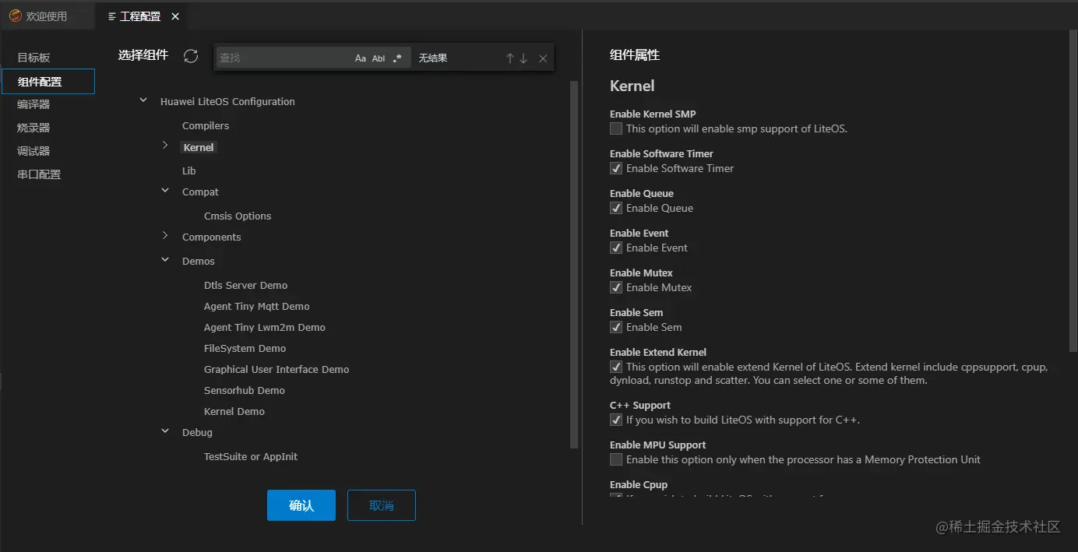Screen dimensions: 1078x552
Task: Toggle regular expression search icon
Action: (397, 58)
